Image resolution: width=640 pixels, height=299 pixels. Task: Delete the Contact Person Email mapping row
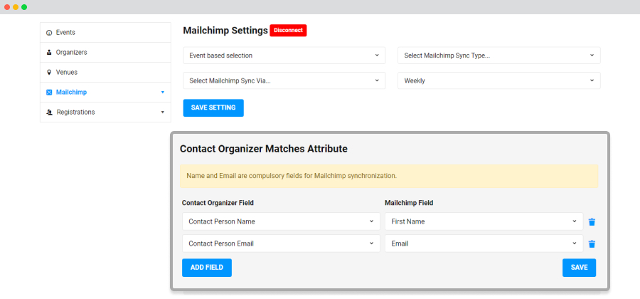[x=592, y=244]
